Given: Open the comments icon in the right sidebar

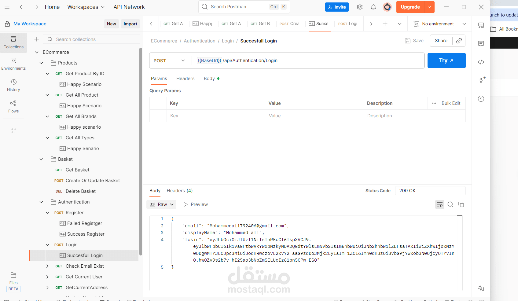Looking at the screenshot, I should (x=481, y=44).
